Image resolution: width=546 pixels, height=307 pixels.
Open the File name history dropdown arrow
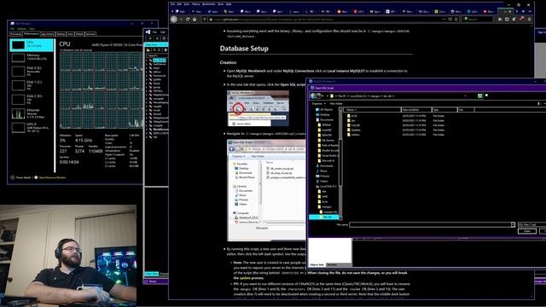[x=513, y=225]
